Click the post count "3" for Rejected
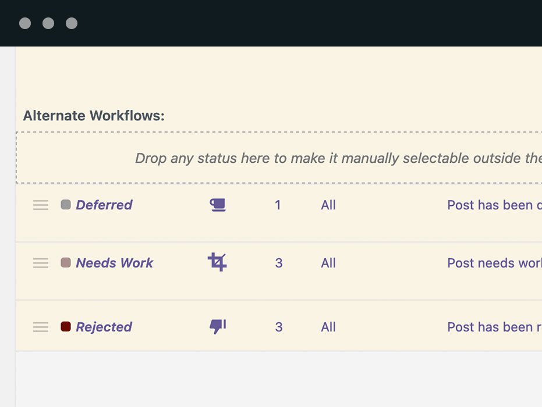The height and width of the screenshot is (407, 542). [278, 327]
